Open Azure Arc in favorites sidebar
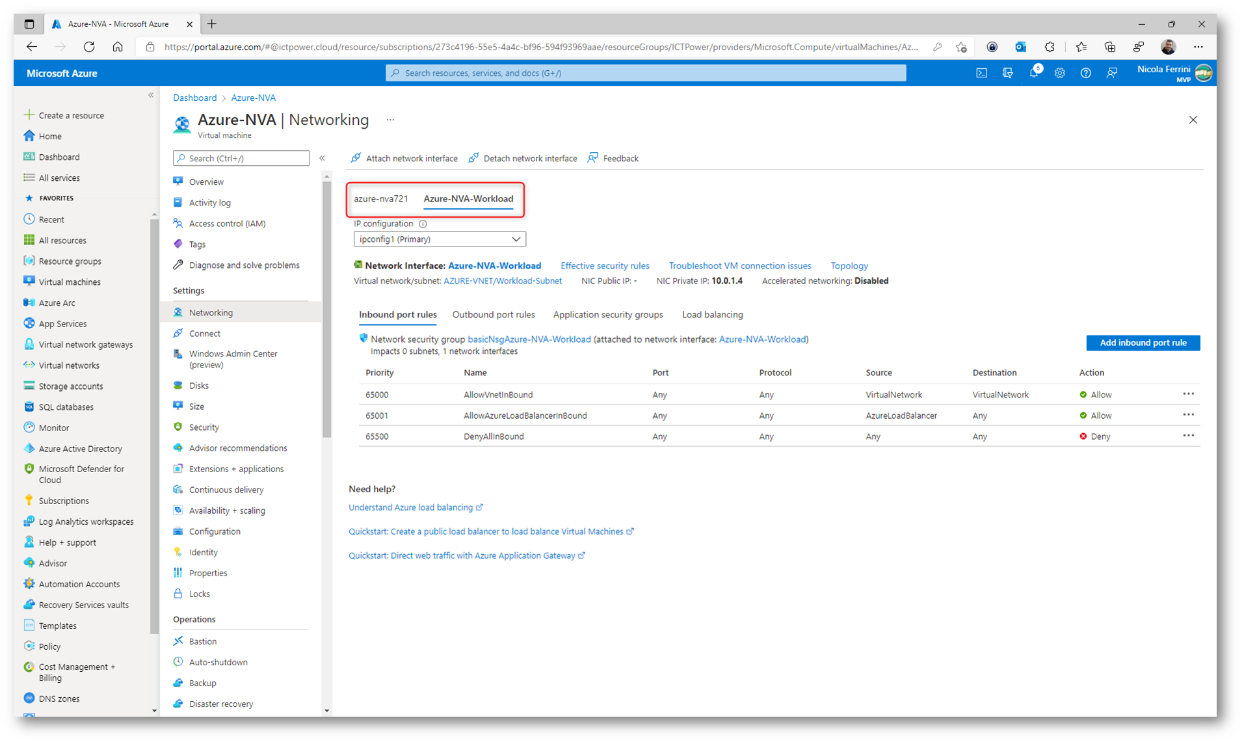Screen dimensions: 1244x744 [x=57, y=302]
